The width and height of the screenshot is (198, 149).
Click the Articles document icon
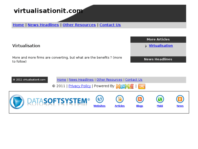pyautogui.click(x=120, y=99)
